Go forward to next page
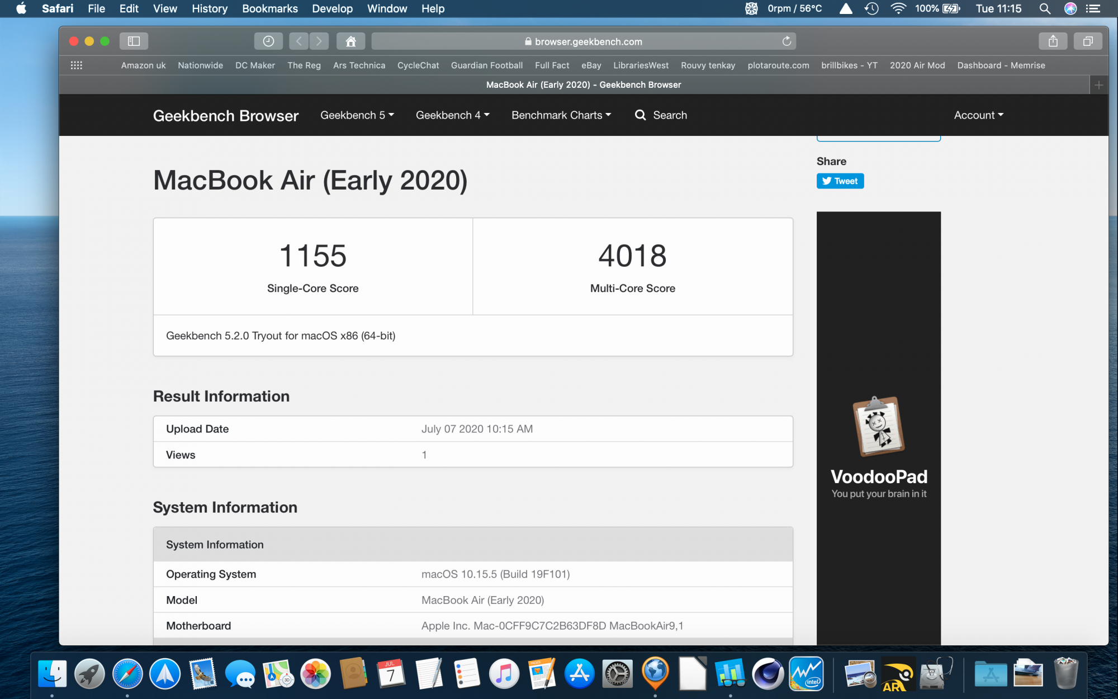 (x=319, y=41)
